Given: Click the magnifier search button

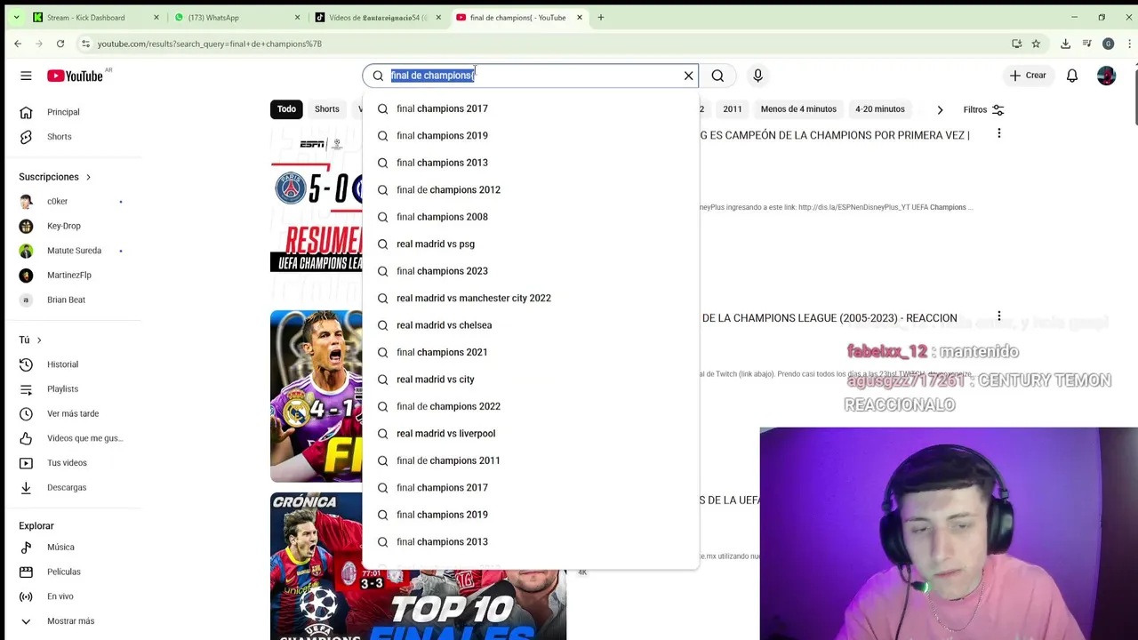Looking at the screenshot, I should pyautogui.click(x=717, y=76).
